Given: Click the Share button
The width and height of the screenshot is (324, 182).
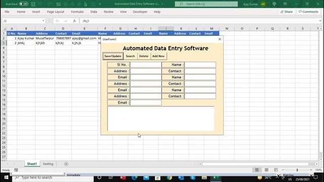Looking at the screenshot, I should point(287,12).
